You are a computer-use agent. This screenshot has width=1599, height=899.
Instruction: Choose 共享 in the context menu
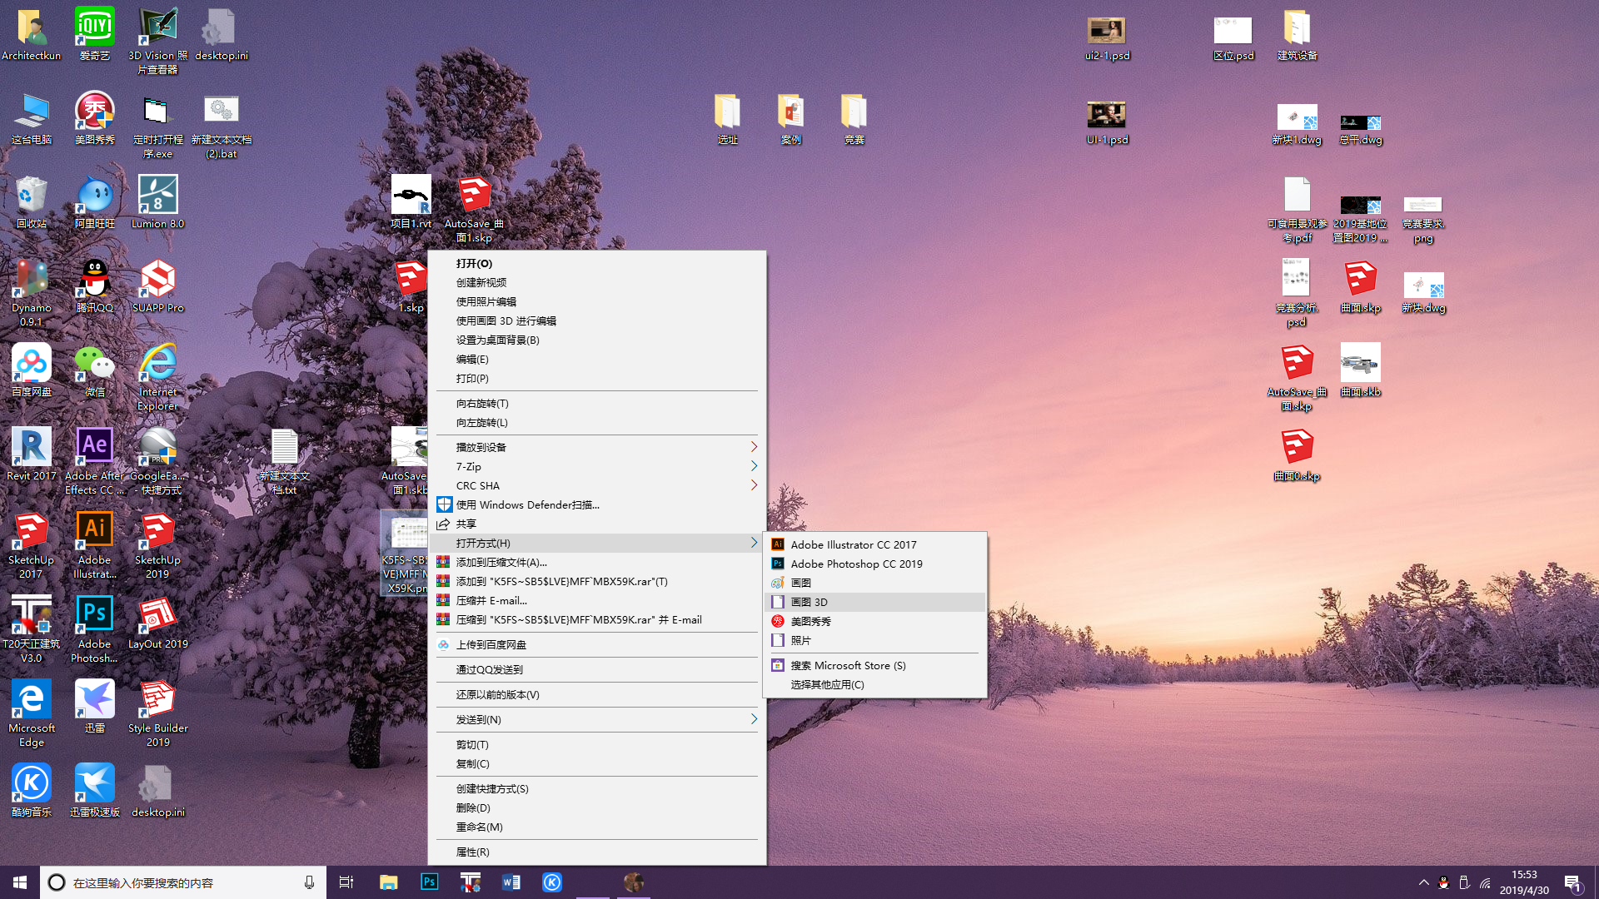[596, 524]
